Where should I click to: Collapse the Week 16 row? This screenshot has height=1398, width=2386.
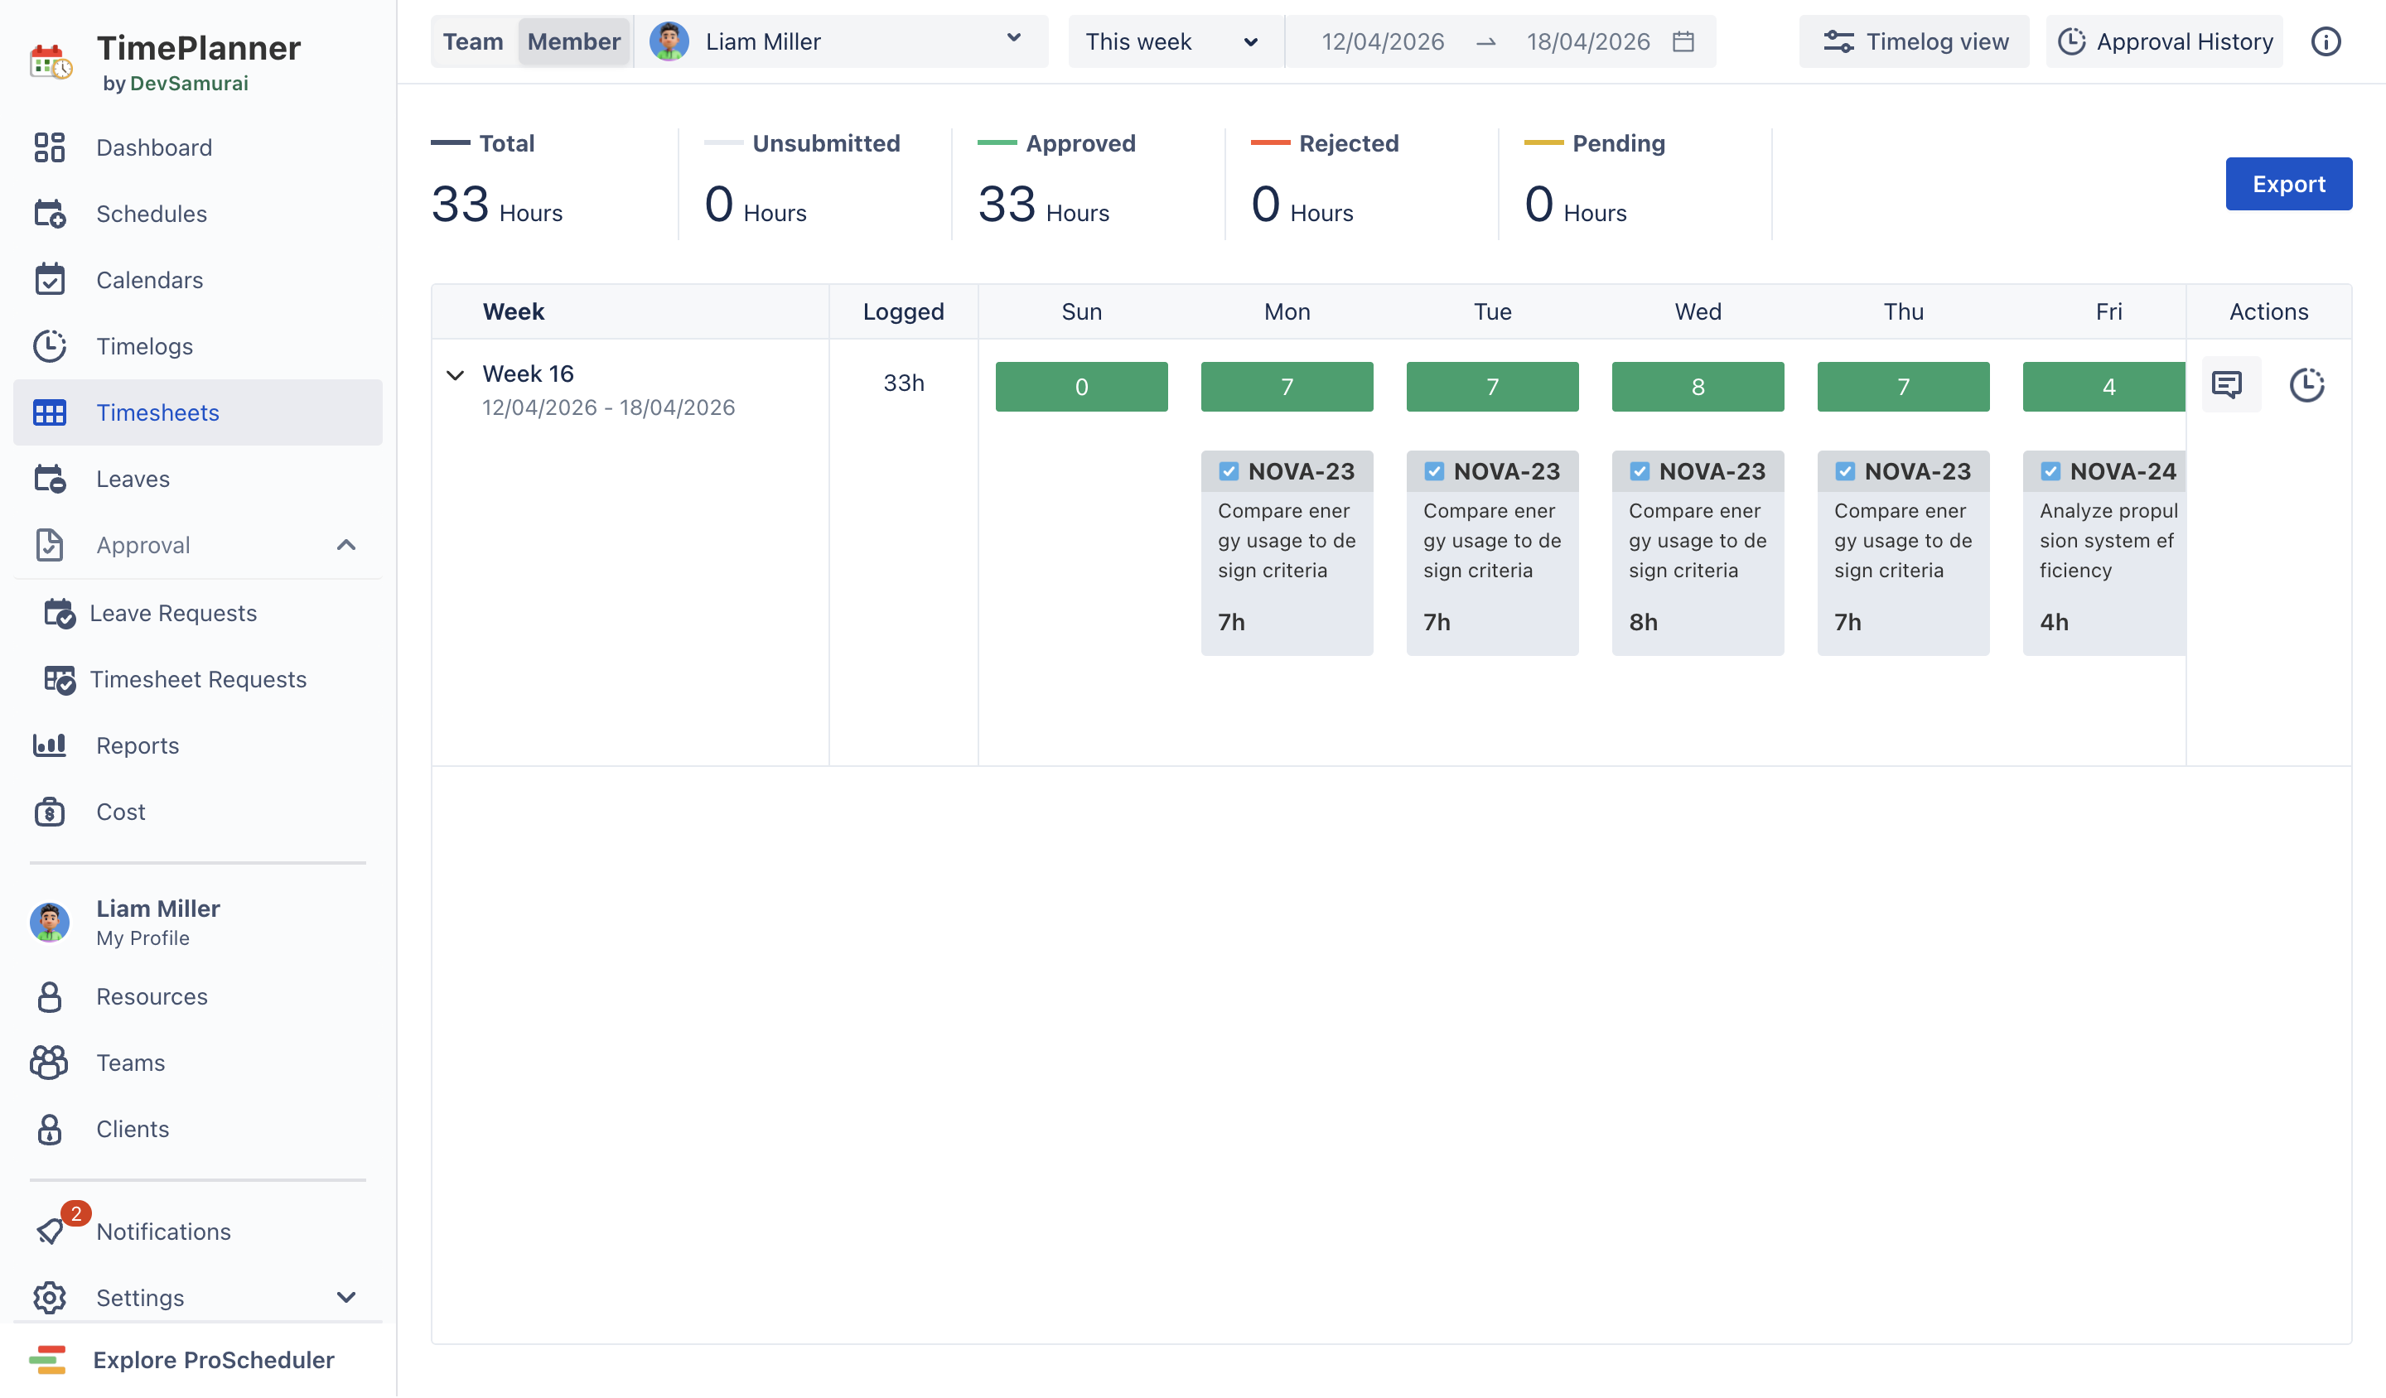pyautogui.click(x=455, y=375)
